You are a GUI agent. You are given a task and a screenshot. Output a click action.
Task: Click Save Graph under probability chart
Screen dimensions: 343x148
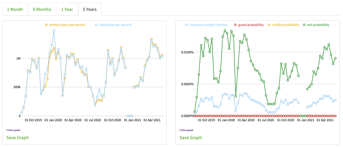191,138
